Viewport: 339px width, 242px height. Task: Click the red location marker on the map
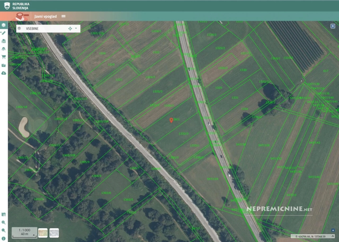point(171,120)
